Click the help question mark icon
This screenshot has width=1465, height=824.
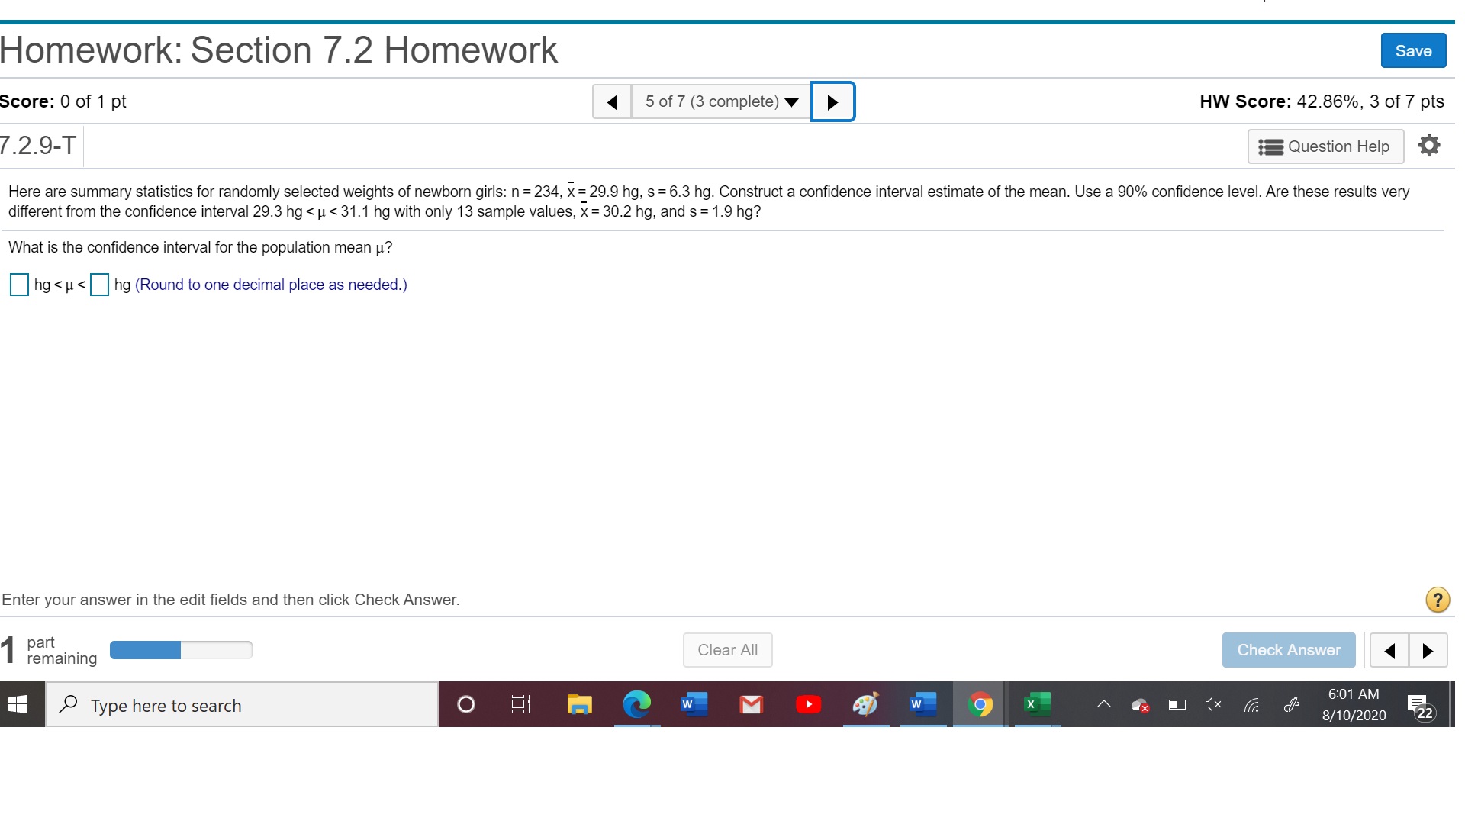tap(1438, 599)
